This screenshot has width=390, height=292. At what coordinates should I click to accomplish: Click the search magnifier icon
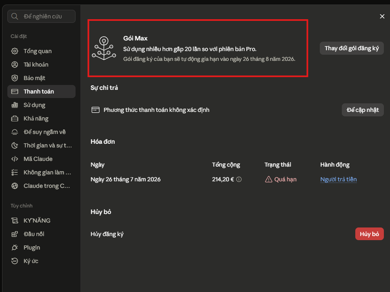(15, 16)
